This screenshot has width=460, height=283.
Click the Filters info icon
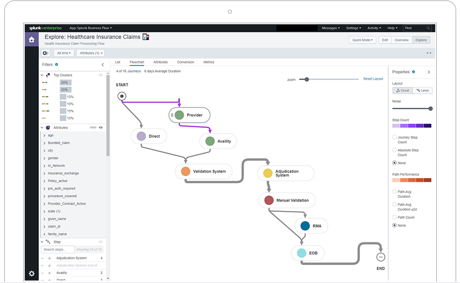(57, 64)
